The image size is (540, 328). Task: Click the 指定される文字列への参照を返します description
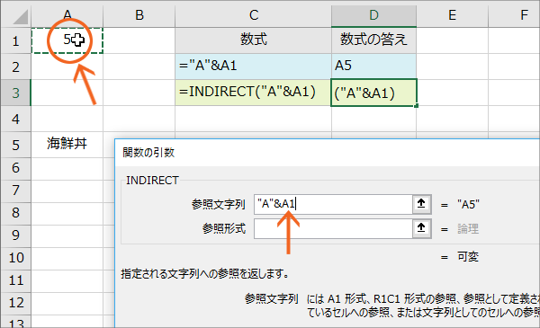tap(205, 274)
